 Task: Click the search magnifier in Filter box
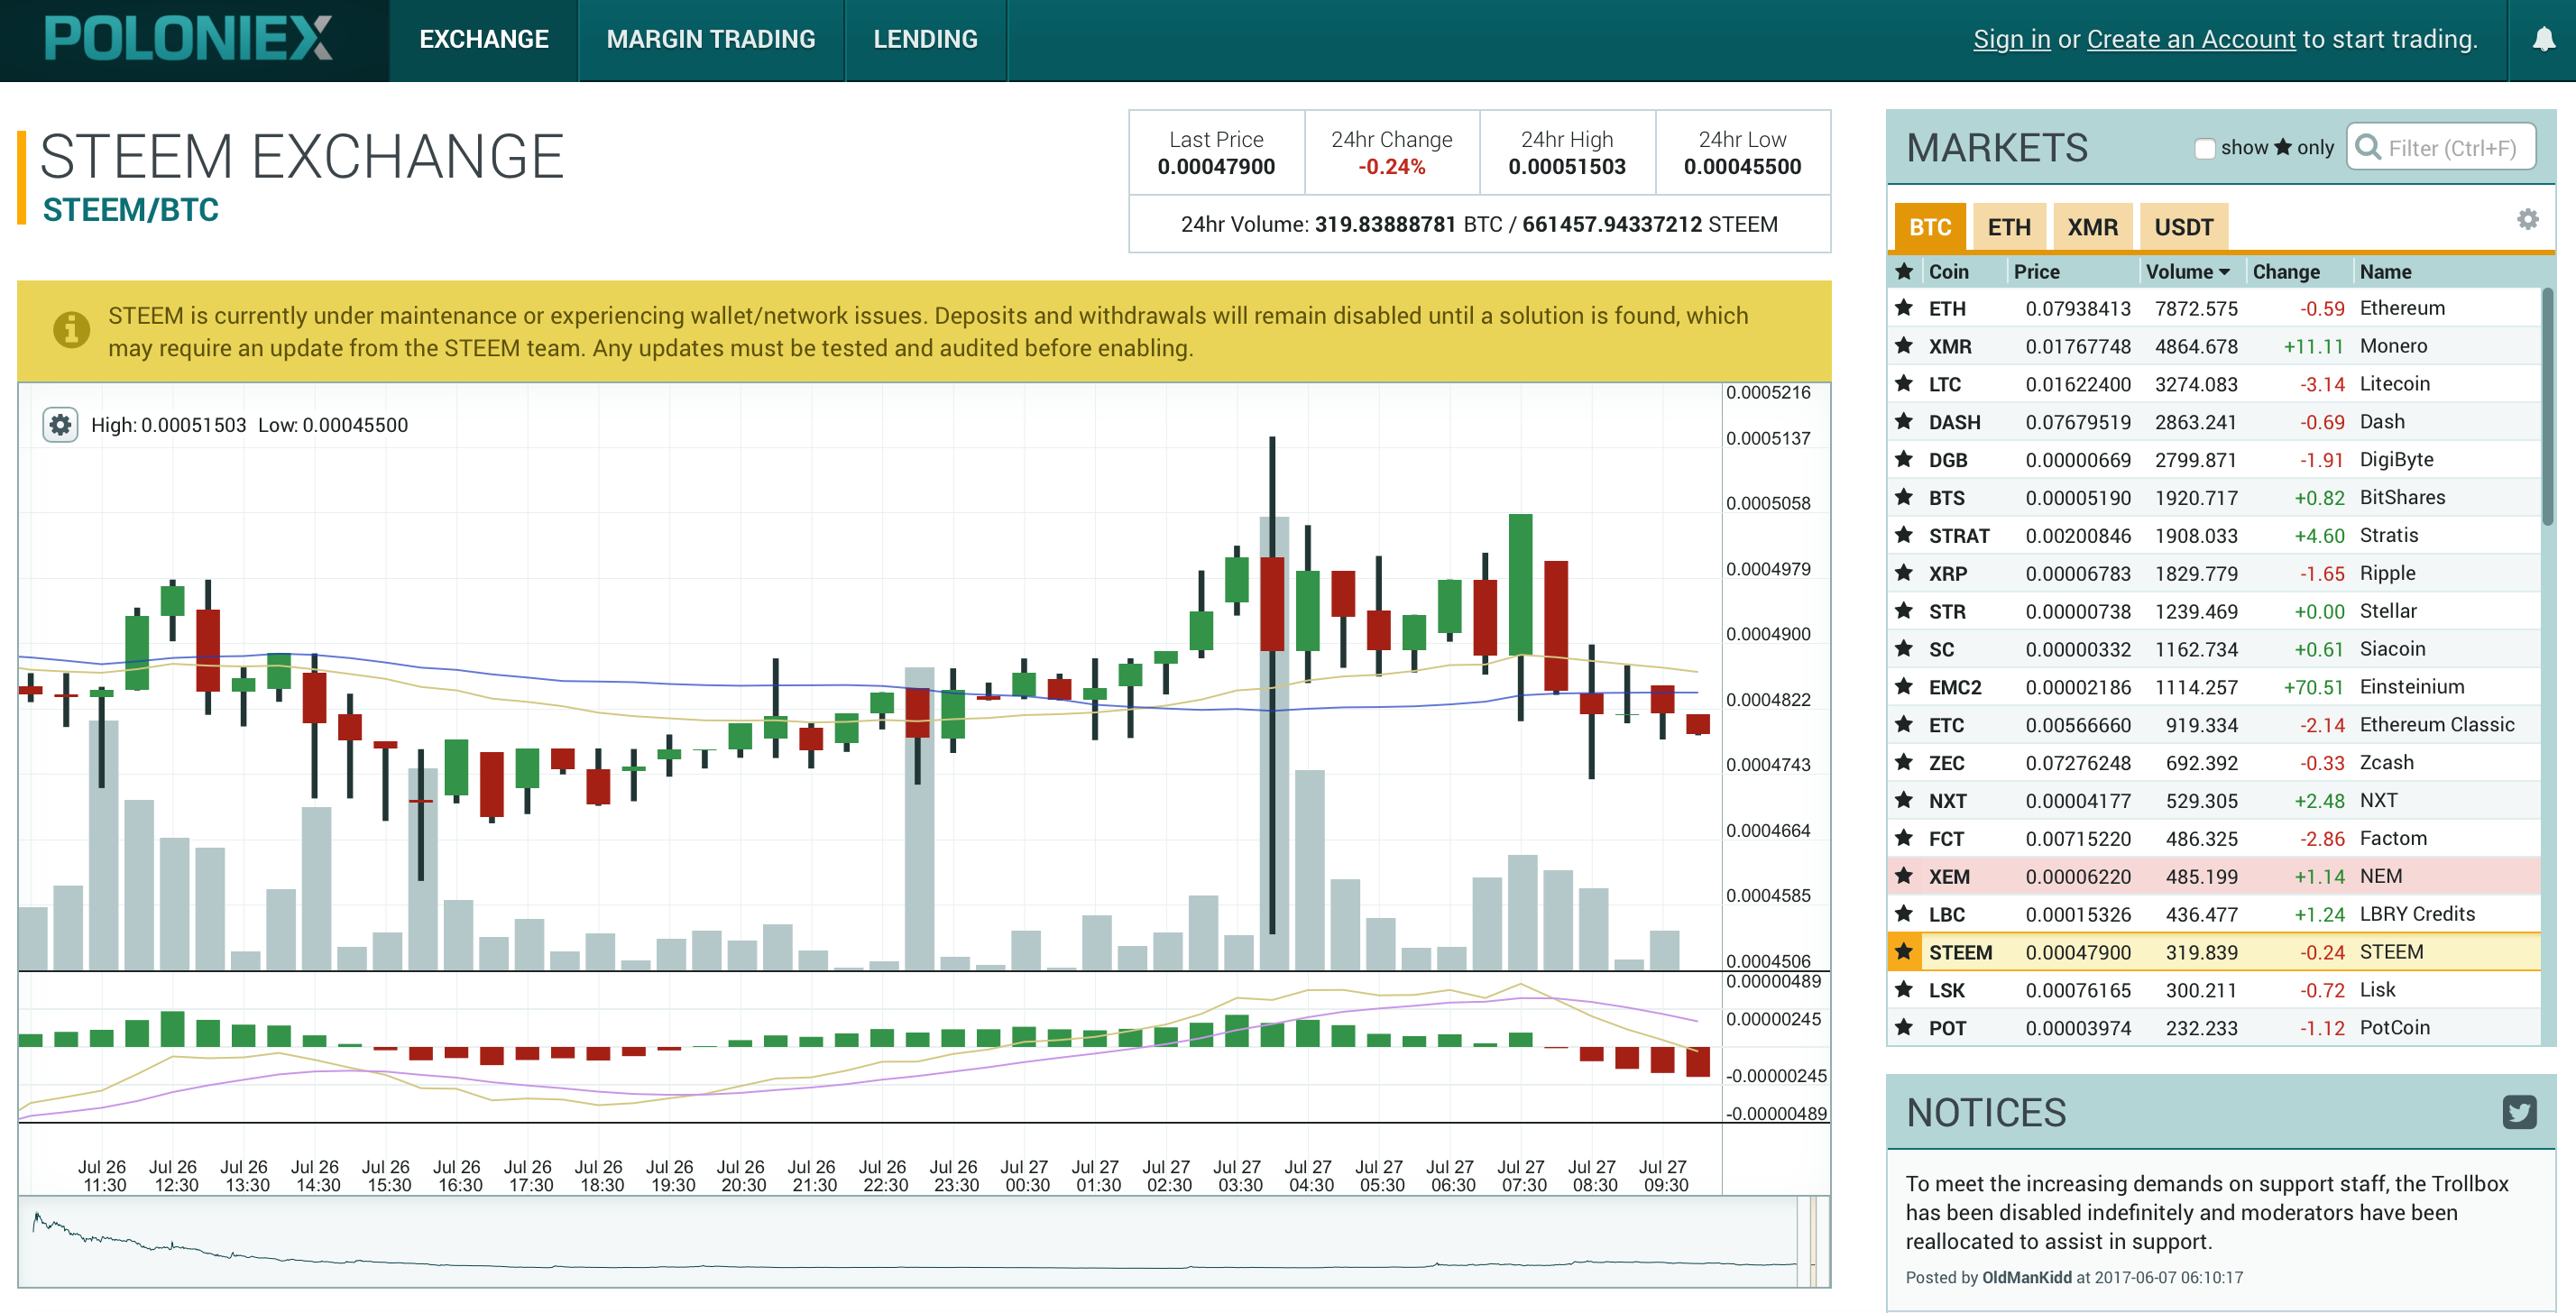2368,148
